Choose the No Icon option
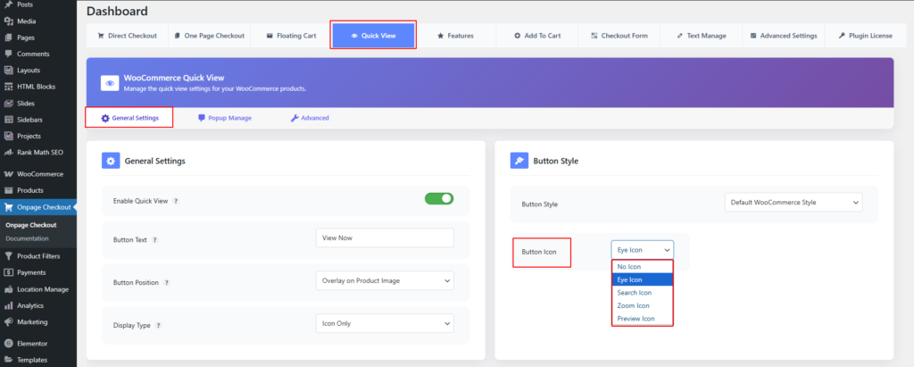The height and width of the screenshot is (367, 914). pyautogui.click(x=629, y=266)
